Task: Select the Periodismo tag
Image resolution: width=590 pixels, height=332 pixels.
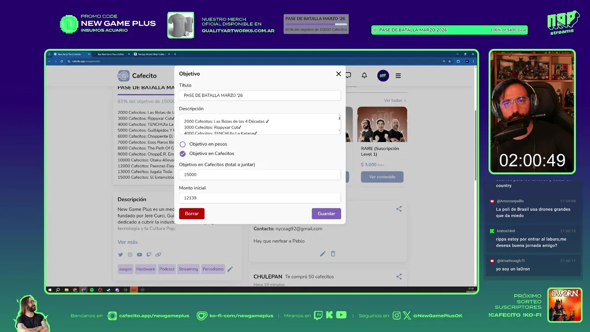Action: 213,269
